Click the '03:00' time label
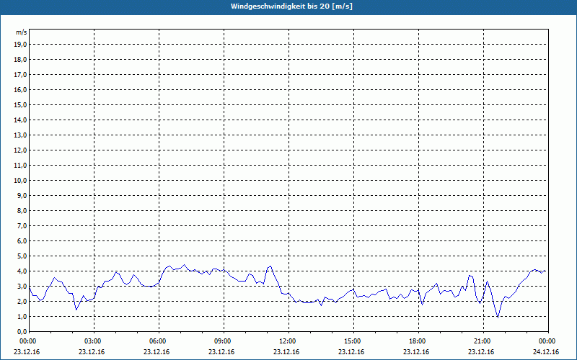577x360 pixels. 94,341
